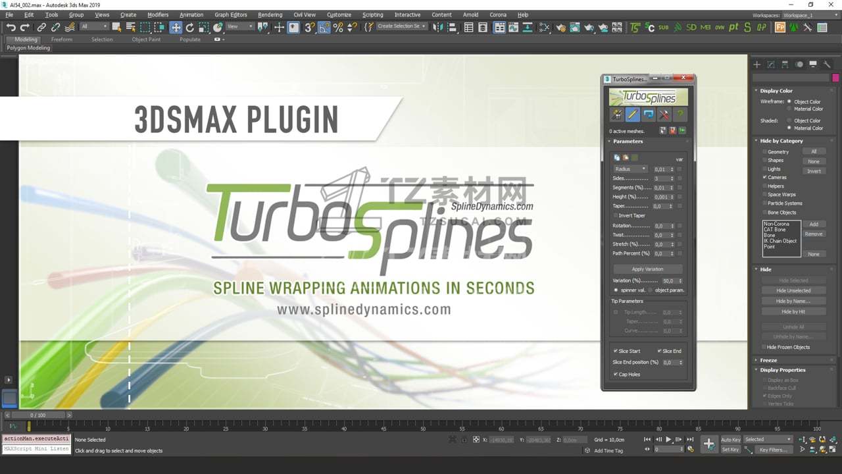Uncheck the Cap Holes checkbox
This screenshot has width=842, height=474.
coord(616,375)
